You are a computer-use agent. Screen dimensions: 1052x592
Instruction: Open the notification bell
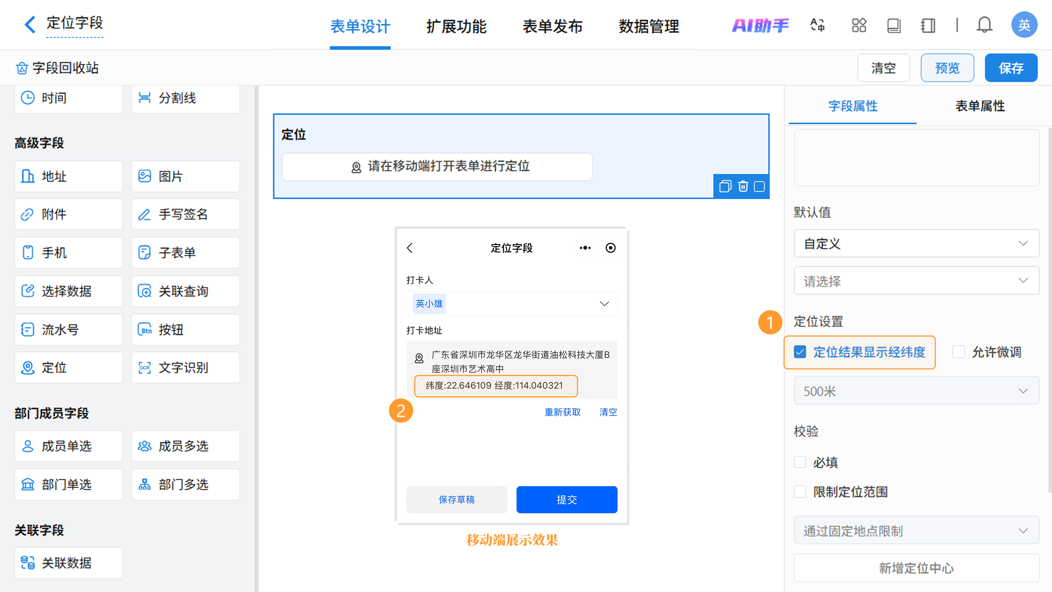984,25
